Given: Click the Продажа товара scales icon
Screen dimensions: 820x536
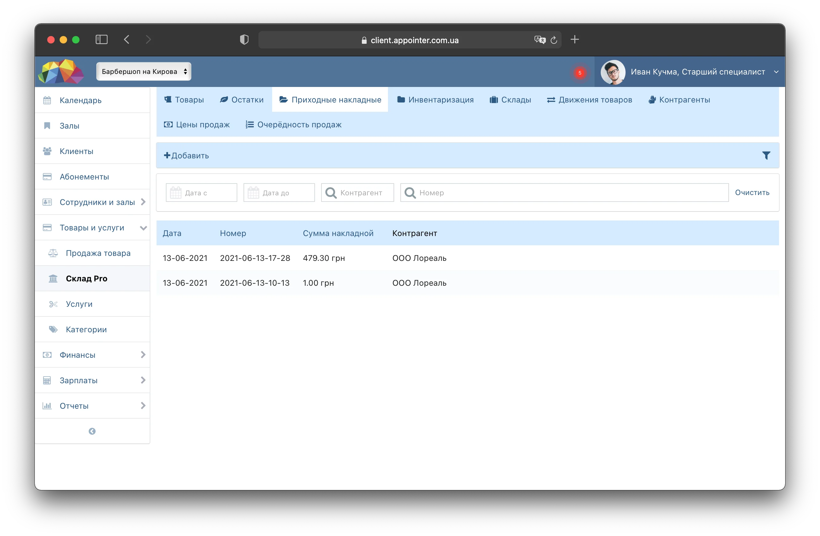Looking at the screenshot, I should [x=53, y=253].
